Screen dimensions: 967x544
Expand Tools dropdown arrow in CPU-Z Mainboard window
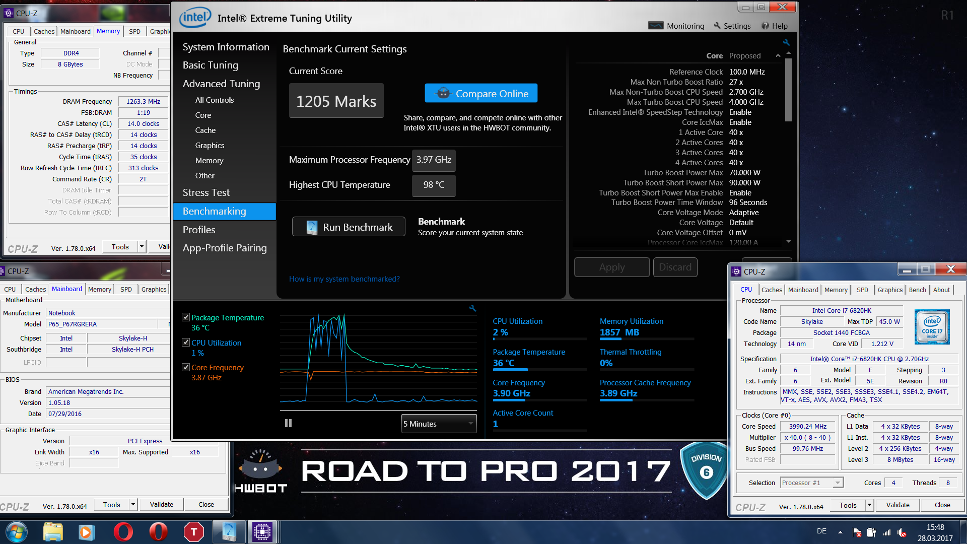[x=133, y=504]
